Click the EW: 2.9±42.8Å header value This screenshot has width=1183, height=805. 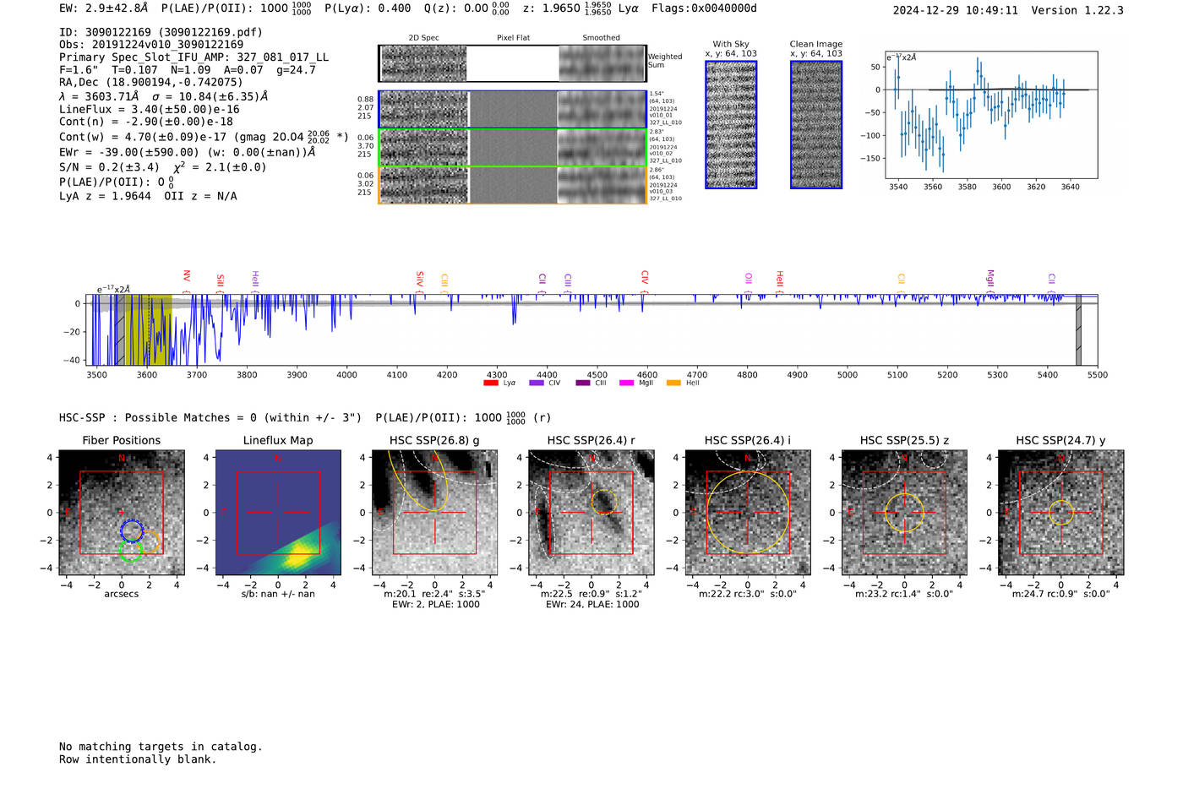[103, 8]
